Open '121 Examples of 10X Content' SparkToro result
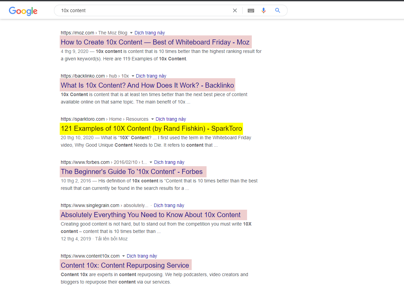Image resolution: width=404 pixels, height=295 pixels. click(x=151, y=128)
